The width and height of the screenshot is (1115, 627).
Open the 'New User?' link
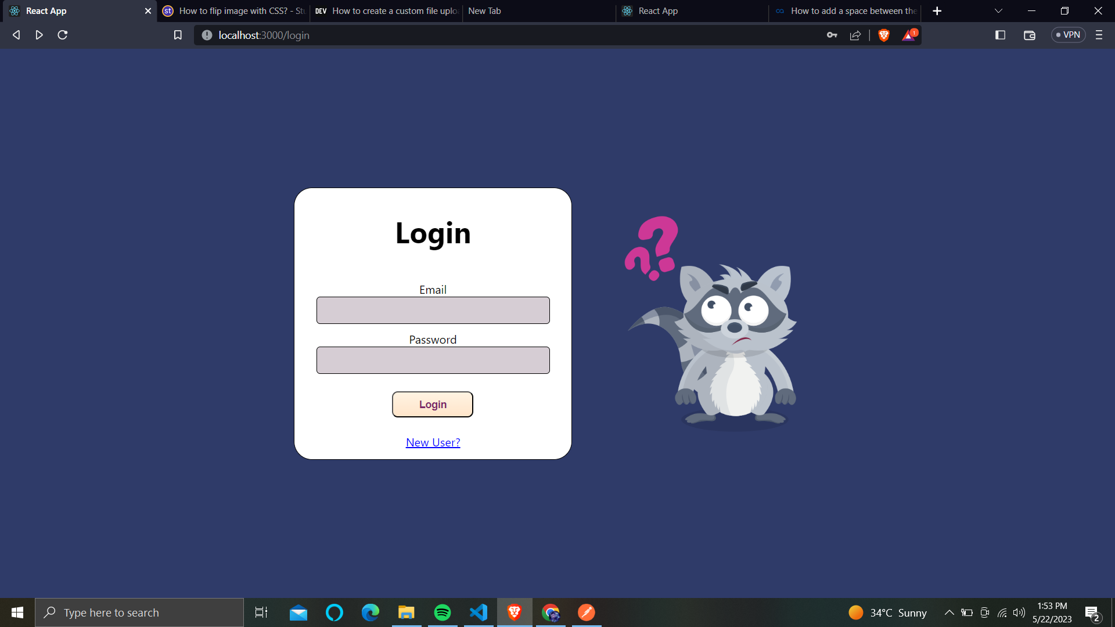(432, 442)
